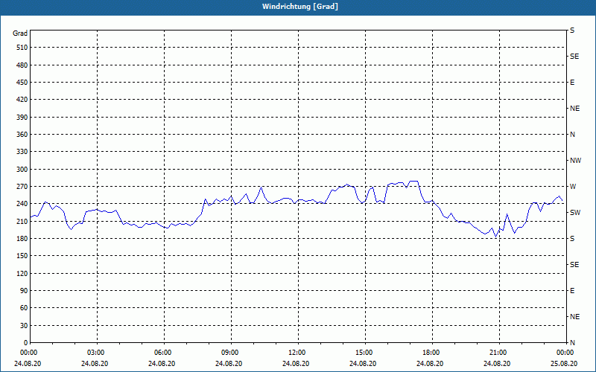Image resolution: width=596 pixels, height=372 pixels.
Task: Click the SE label between 120 and 150
Action: click(574, 265)
